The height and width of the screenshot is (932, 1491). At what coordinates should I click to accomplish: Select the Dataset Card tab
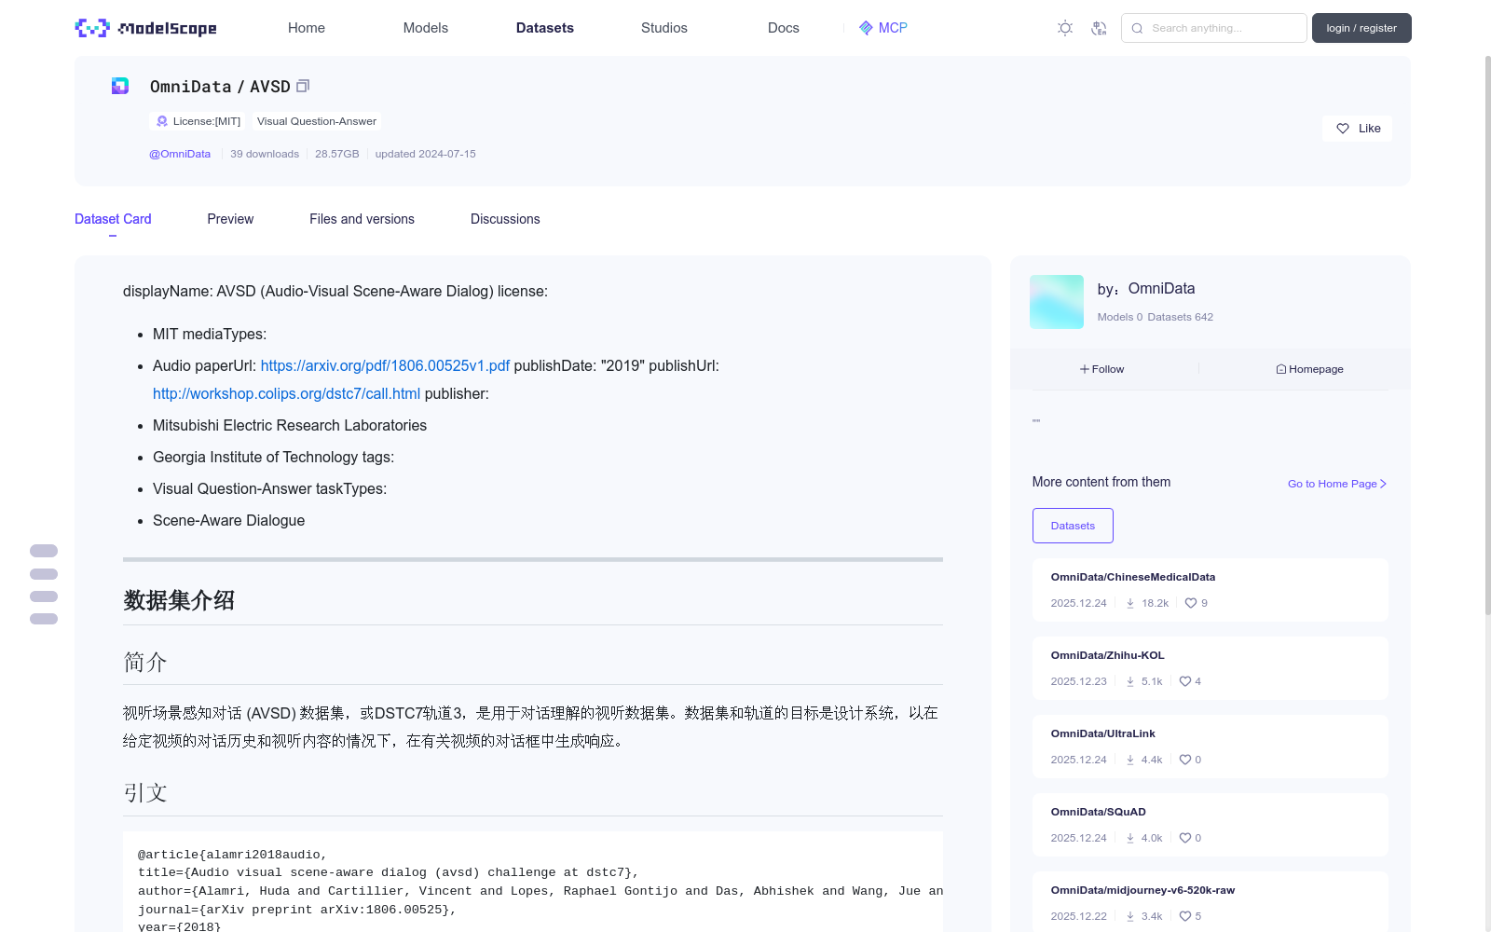(x=113, y=219)
